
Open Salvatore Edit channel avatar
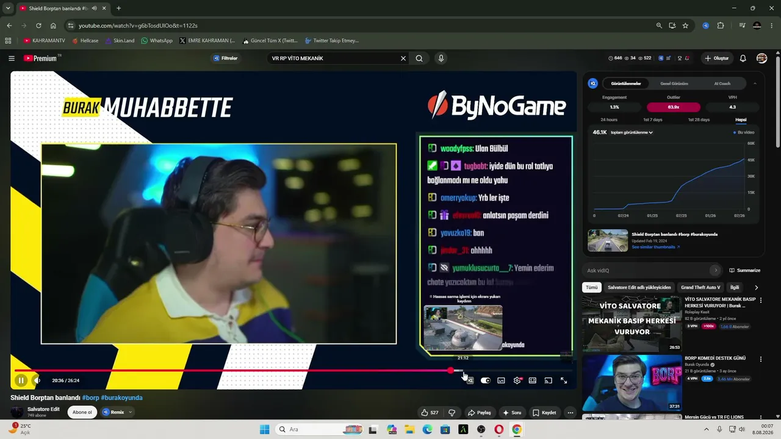[17, 412]
